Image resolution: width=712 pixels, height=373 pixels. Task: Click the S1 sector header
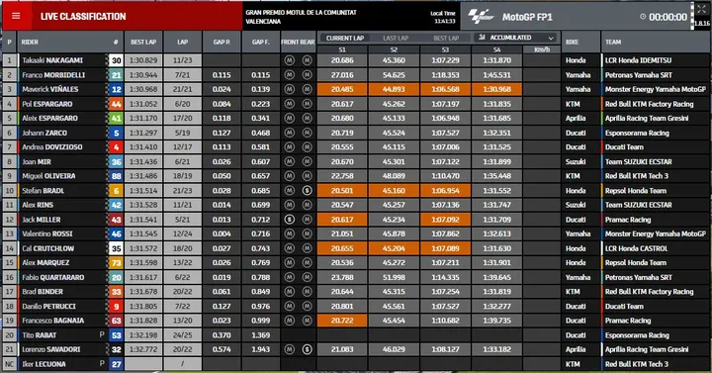[342, 50]
